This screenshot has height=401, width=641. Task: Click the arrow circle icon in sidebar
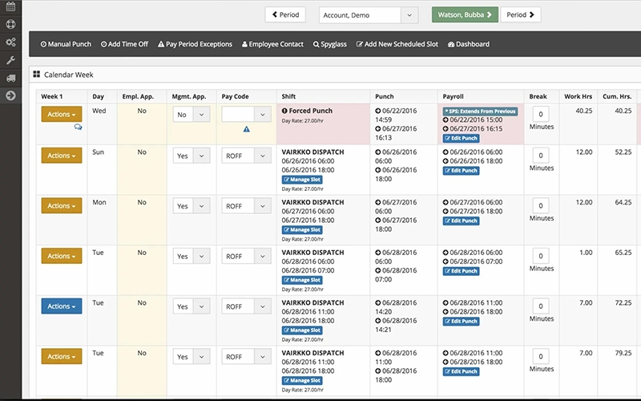[10, 95]
